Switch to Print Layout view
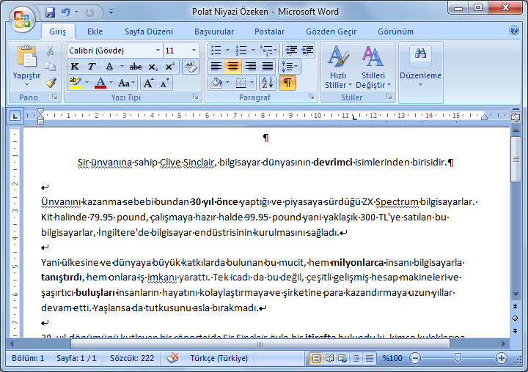This screenshot has width=528, height=372. [316, 358]
